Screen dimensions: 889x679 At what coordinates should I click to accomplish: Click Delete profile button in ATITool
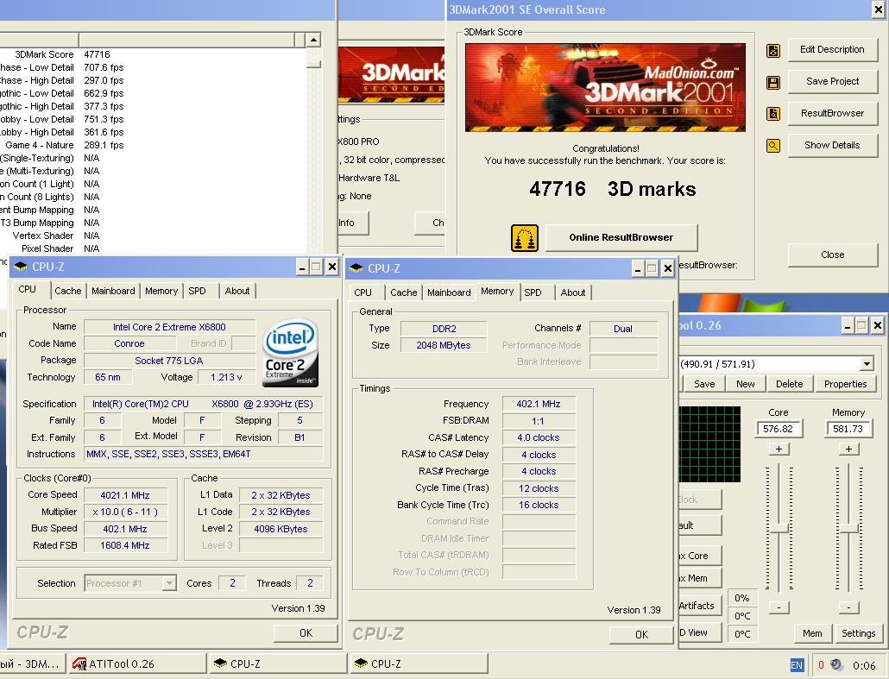[789, 384]
